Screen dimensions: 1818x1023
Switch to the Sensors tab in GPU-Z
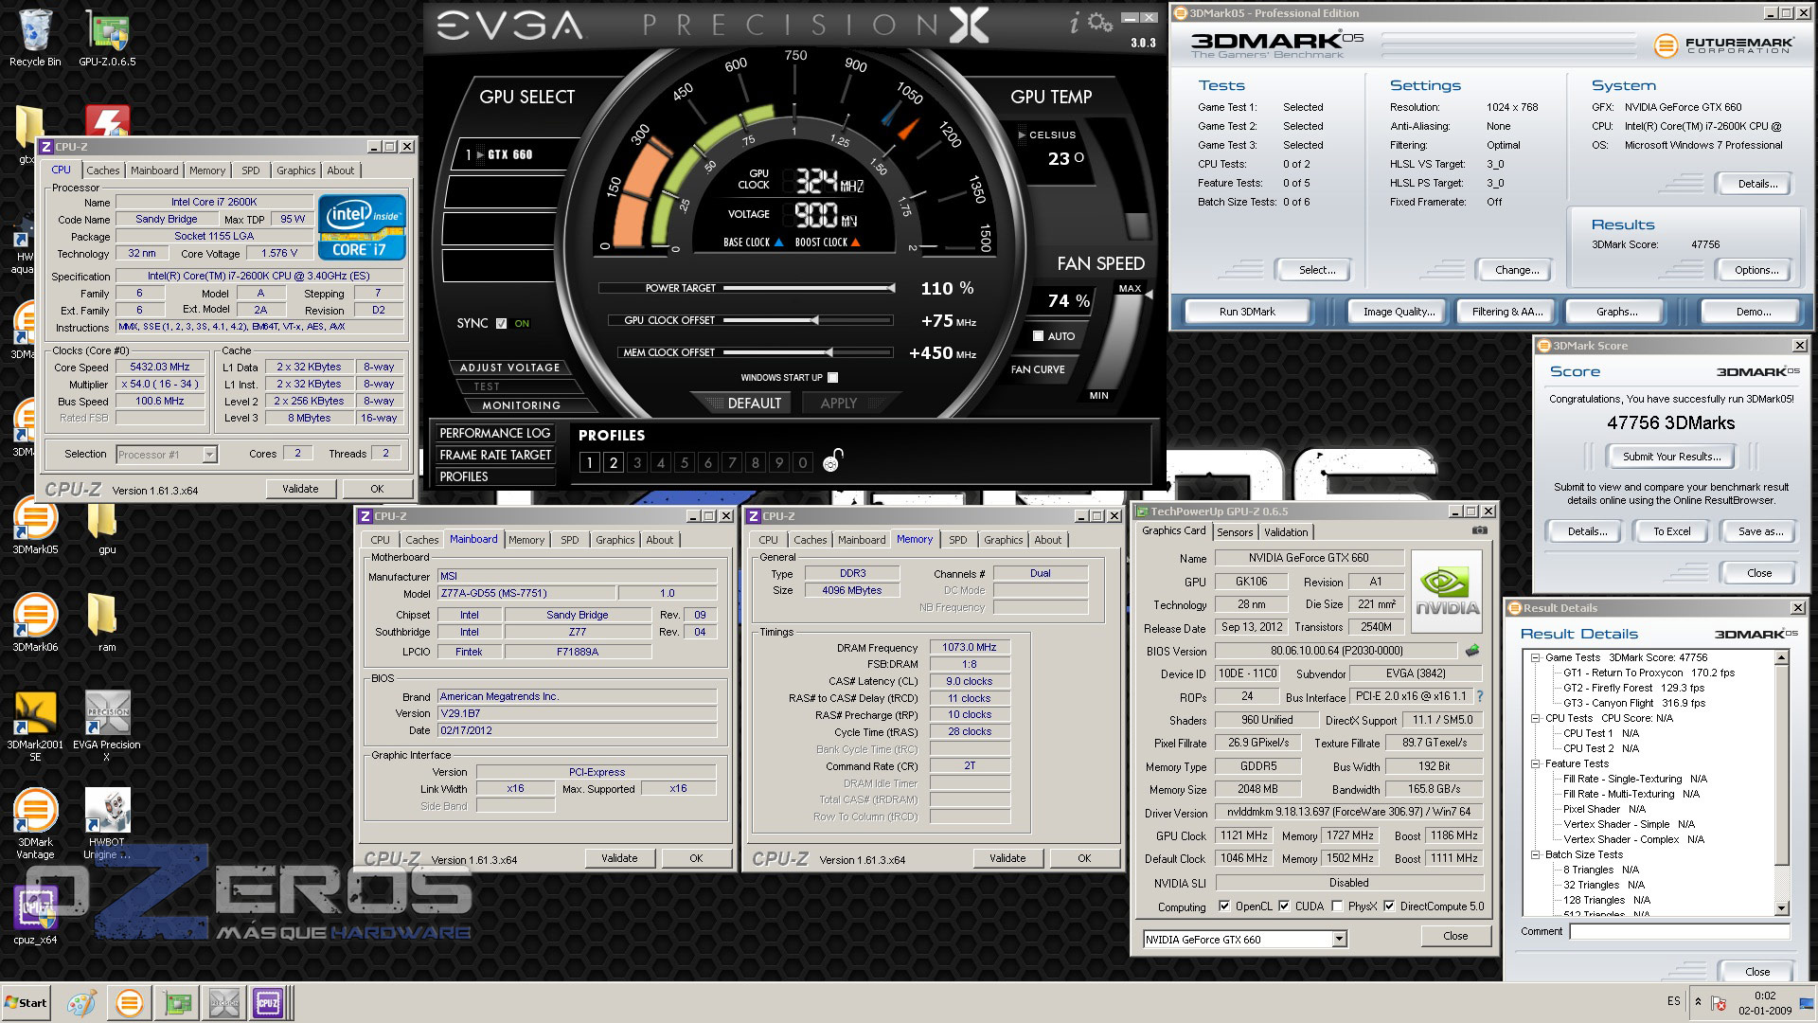(x=1235, y=532)
